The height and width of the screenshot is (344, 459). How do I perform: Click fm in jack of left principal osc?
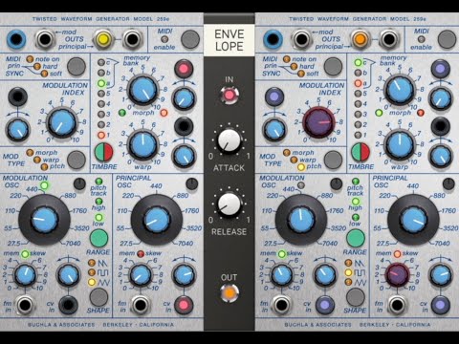141,305
